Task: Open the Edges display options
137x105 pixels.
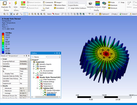Action: (104, 5)
